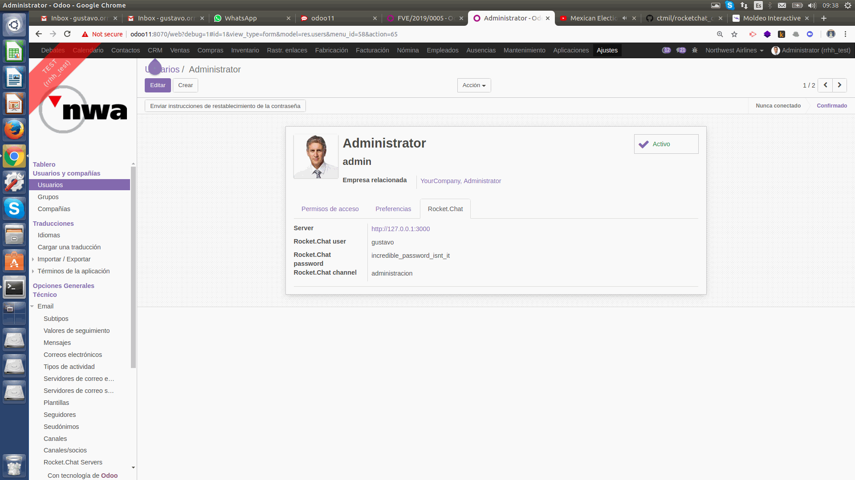
Task: Open YourCompany, Administrator related partner link
Action: (460, 181)
